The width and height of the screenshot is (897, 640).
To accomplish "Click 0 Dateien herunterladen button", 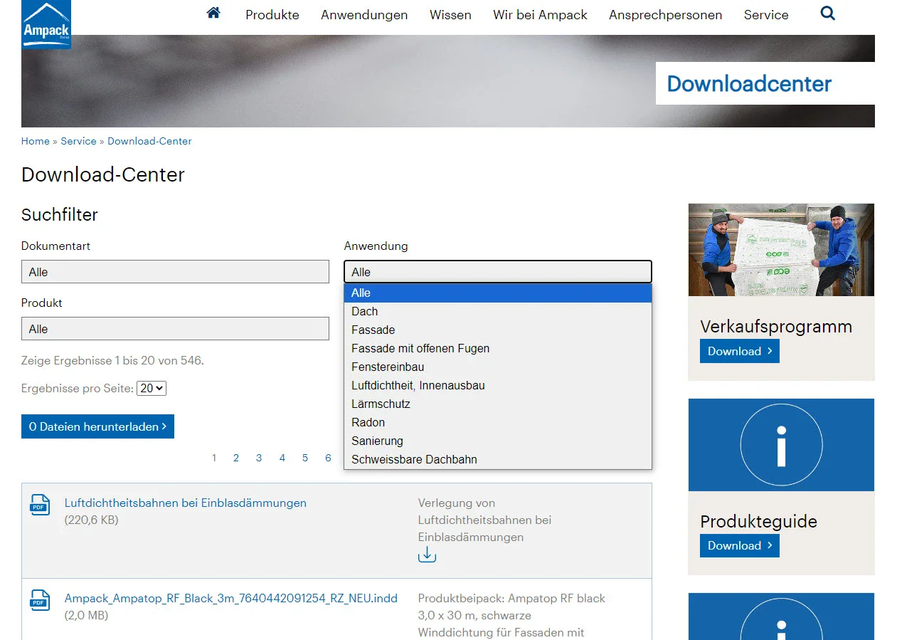I will pos(97,426).
